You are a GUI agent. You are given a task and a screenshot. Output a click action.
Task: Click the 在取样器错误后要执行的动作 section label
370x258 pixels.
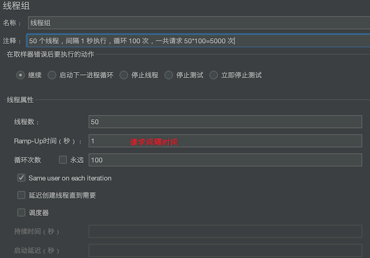(50, 55)
